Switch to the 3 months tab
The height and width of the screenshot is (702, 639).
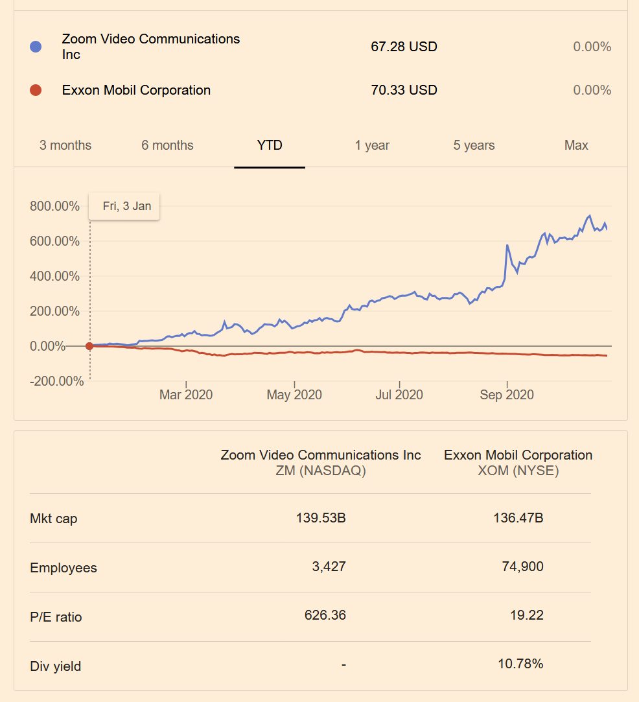(x=65, y=145)
